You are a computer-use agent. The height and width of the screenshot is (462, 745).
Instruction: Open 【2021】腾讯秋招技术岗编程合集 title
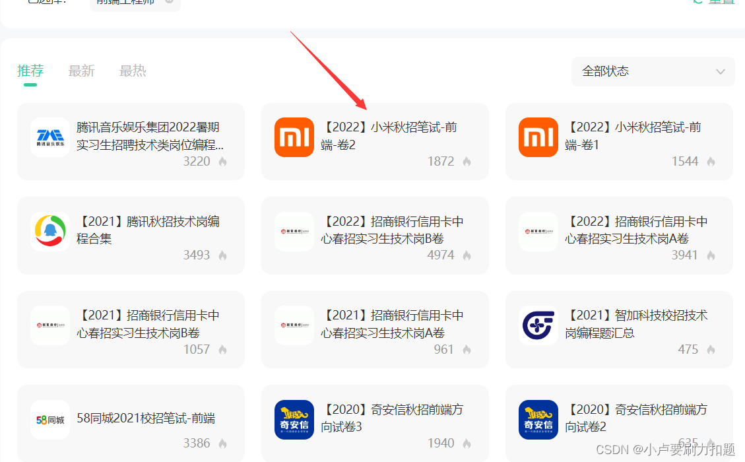point(148,230)
